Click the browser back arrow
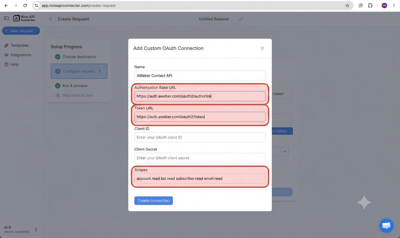 click(x=6, y=5)
